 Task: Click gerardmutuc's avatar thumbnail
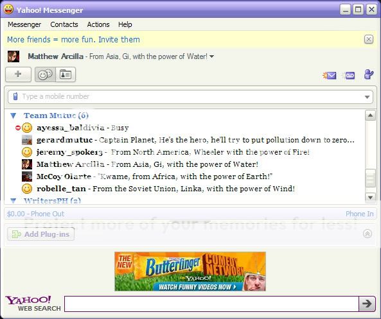click(27, 140)
